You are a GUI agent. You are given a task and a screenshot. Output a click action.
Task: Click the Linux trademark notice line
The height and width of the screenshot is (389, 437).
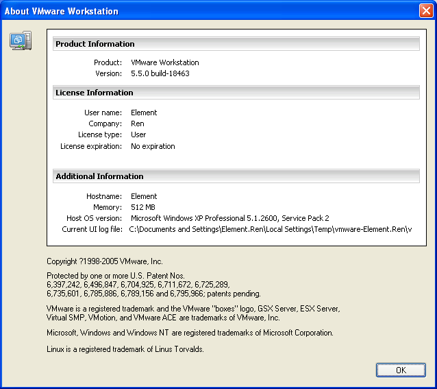(x=125, y=349)
